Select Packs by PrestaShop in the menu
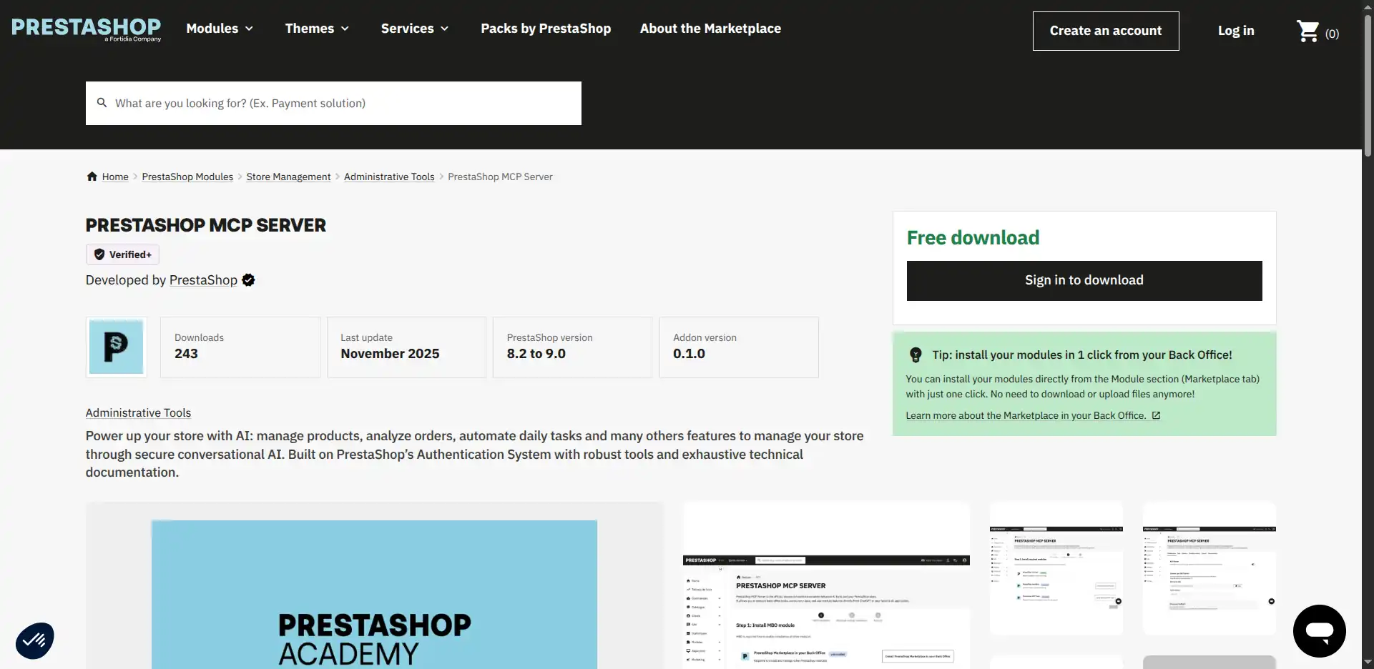 click(546, 29)
